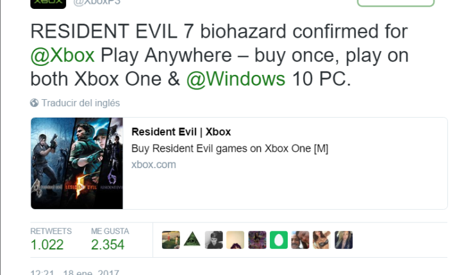Click the green egg default avatar

[279, 240]
